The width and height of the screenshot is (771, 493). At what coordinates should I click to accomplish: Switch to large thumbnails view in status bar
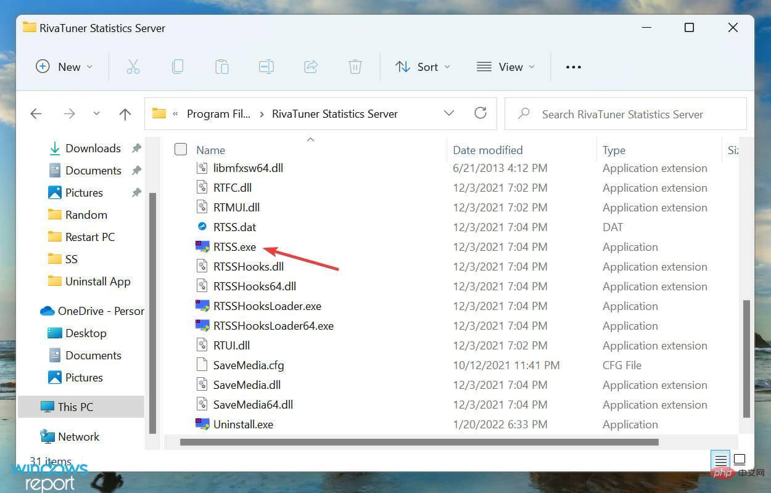[740, 460]
